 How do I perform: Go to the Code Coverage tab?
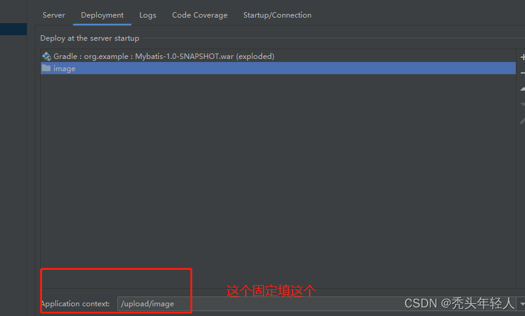point(200,15)
